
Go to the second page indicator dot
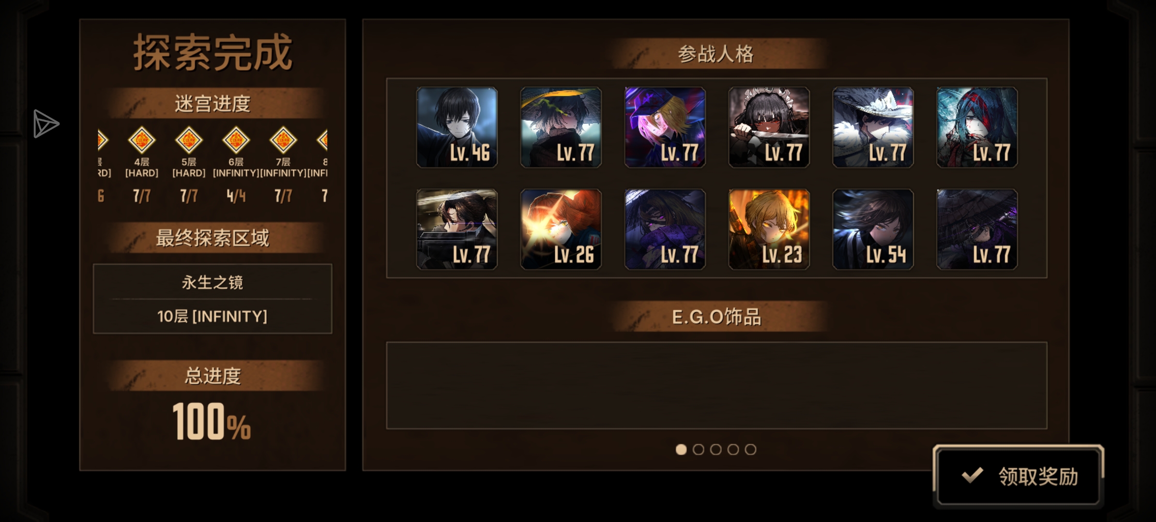[x=699, y=449]
